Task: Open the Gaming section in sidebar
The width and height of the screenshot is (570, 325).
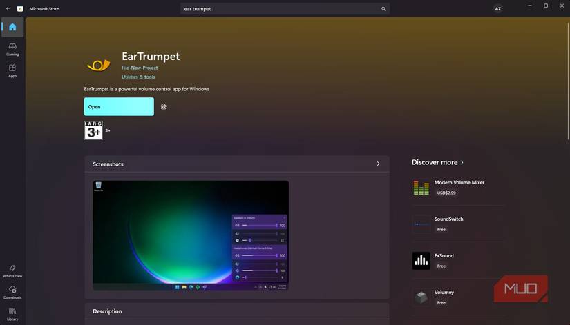Action: 12,49
